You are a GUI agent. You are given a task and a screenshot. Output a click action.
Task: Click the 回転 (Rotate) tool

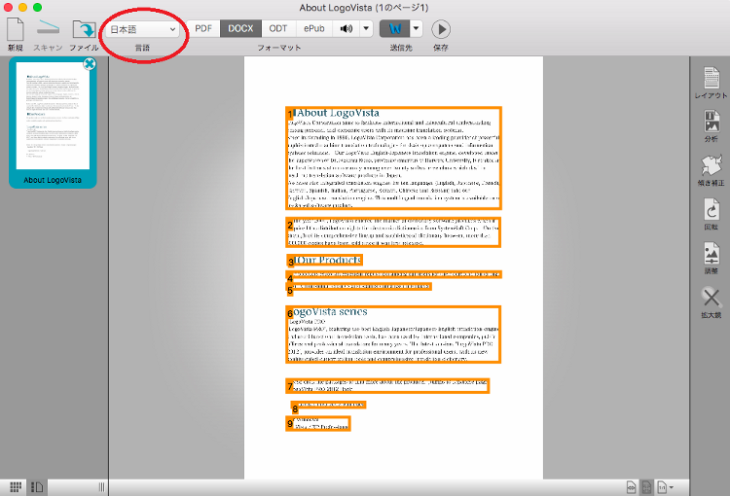point(711,214)
